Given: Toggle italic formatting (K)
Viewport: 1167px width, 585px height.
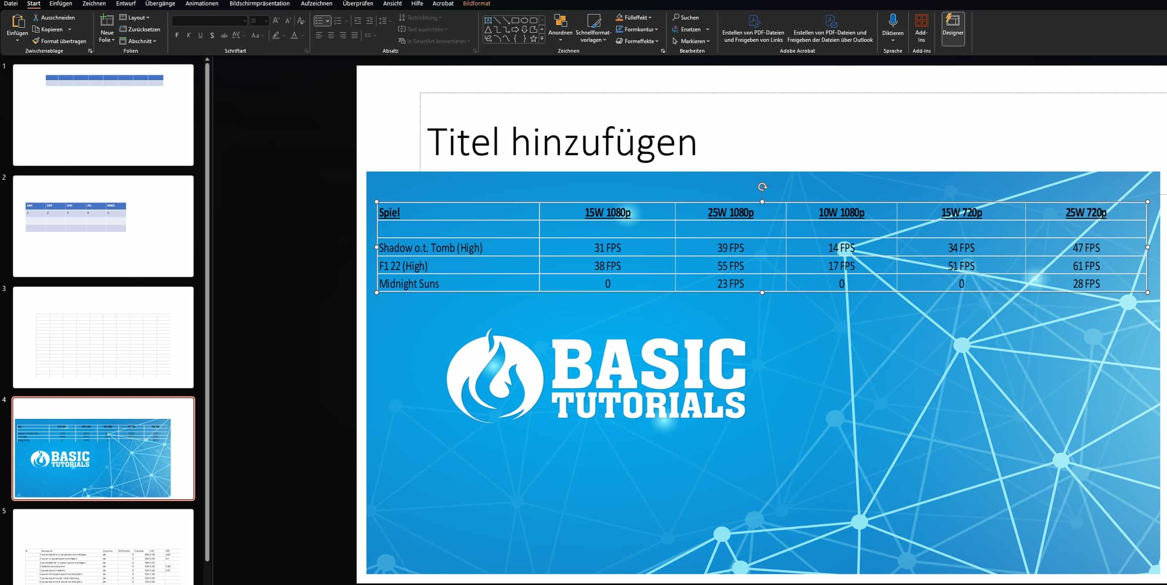Looking at the screenshot, I should pos(189,35).
